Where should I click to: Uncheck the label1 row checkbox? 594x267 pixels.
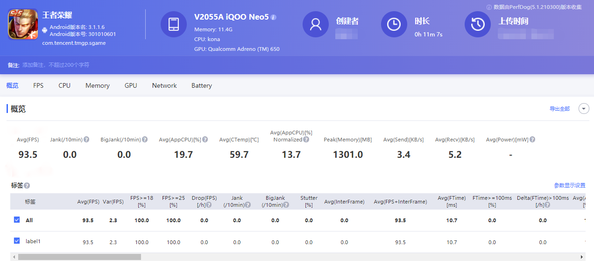(17, 241)
